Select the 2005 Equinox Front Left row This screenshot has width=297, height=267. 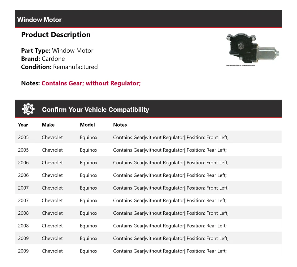pos(148,137)
